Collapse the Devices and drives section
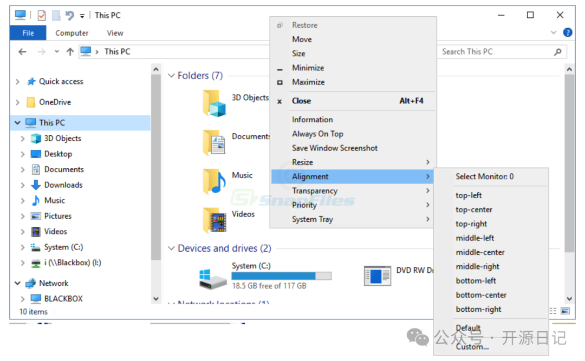 pos(171,248)
